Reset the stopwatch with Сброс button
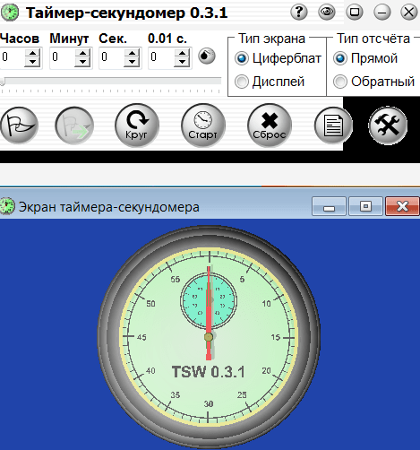420x450 pixels. pyautogui.click(x=270, y=125)
